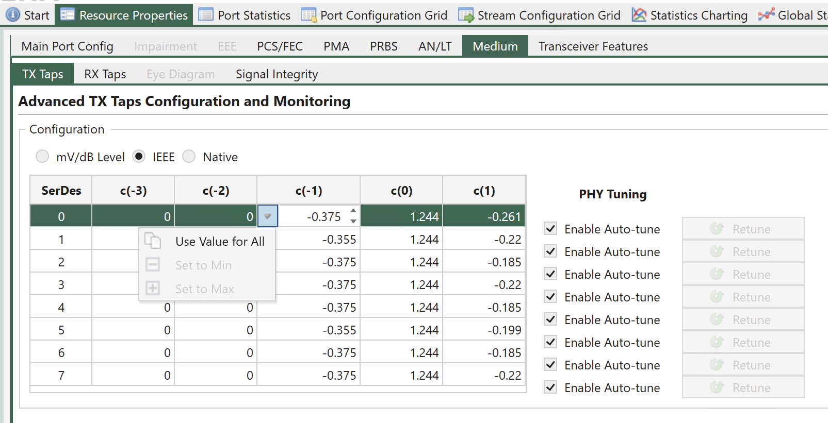Select the c(1) cell -0.261 in row 0

click(x=484, y=216)
